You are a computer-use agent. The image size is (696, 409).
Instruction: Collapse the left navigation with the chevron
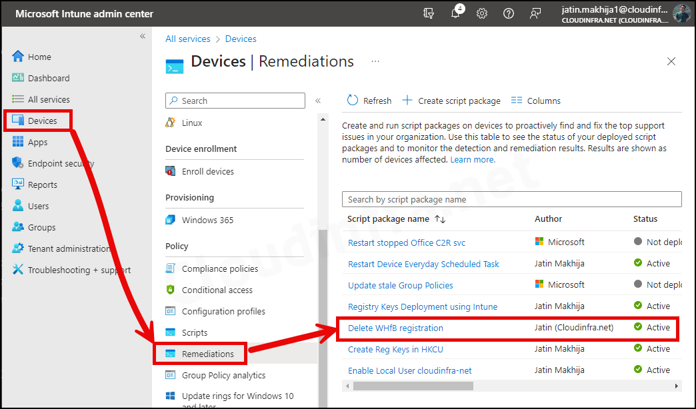143,36
